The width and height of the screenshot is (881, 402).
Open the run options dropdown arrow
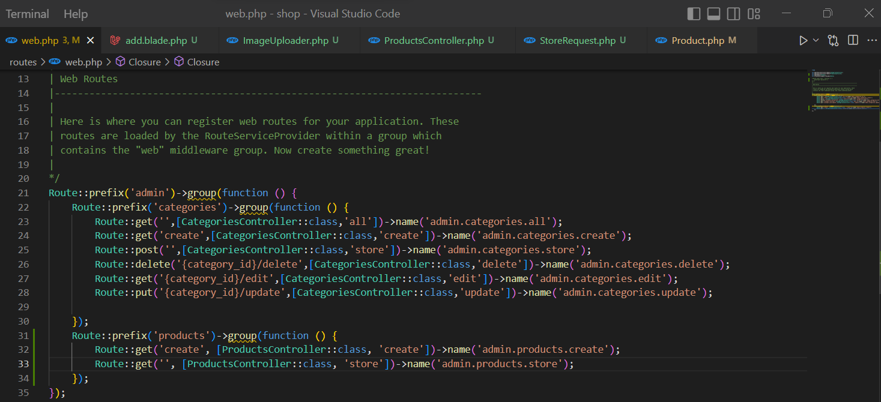click(816, 40)
